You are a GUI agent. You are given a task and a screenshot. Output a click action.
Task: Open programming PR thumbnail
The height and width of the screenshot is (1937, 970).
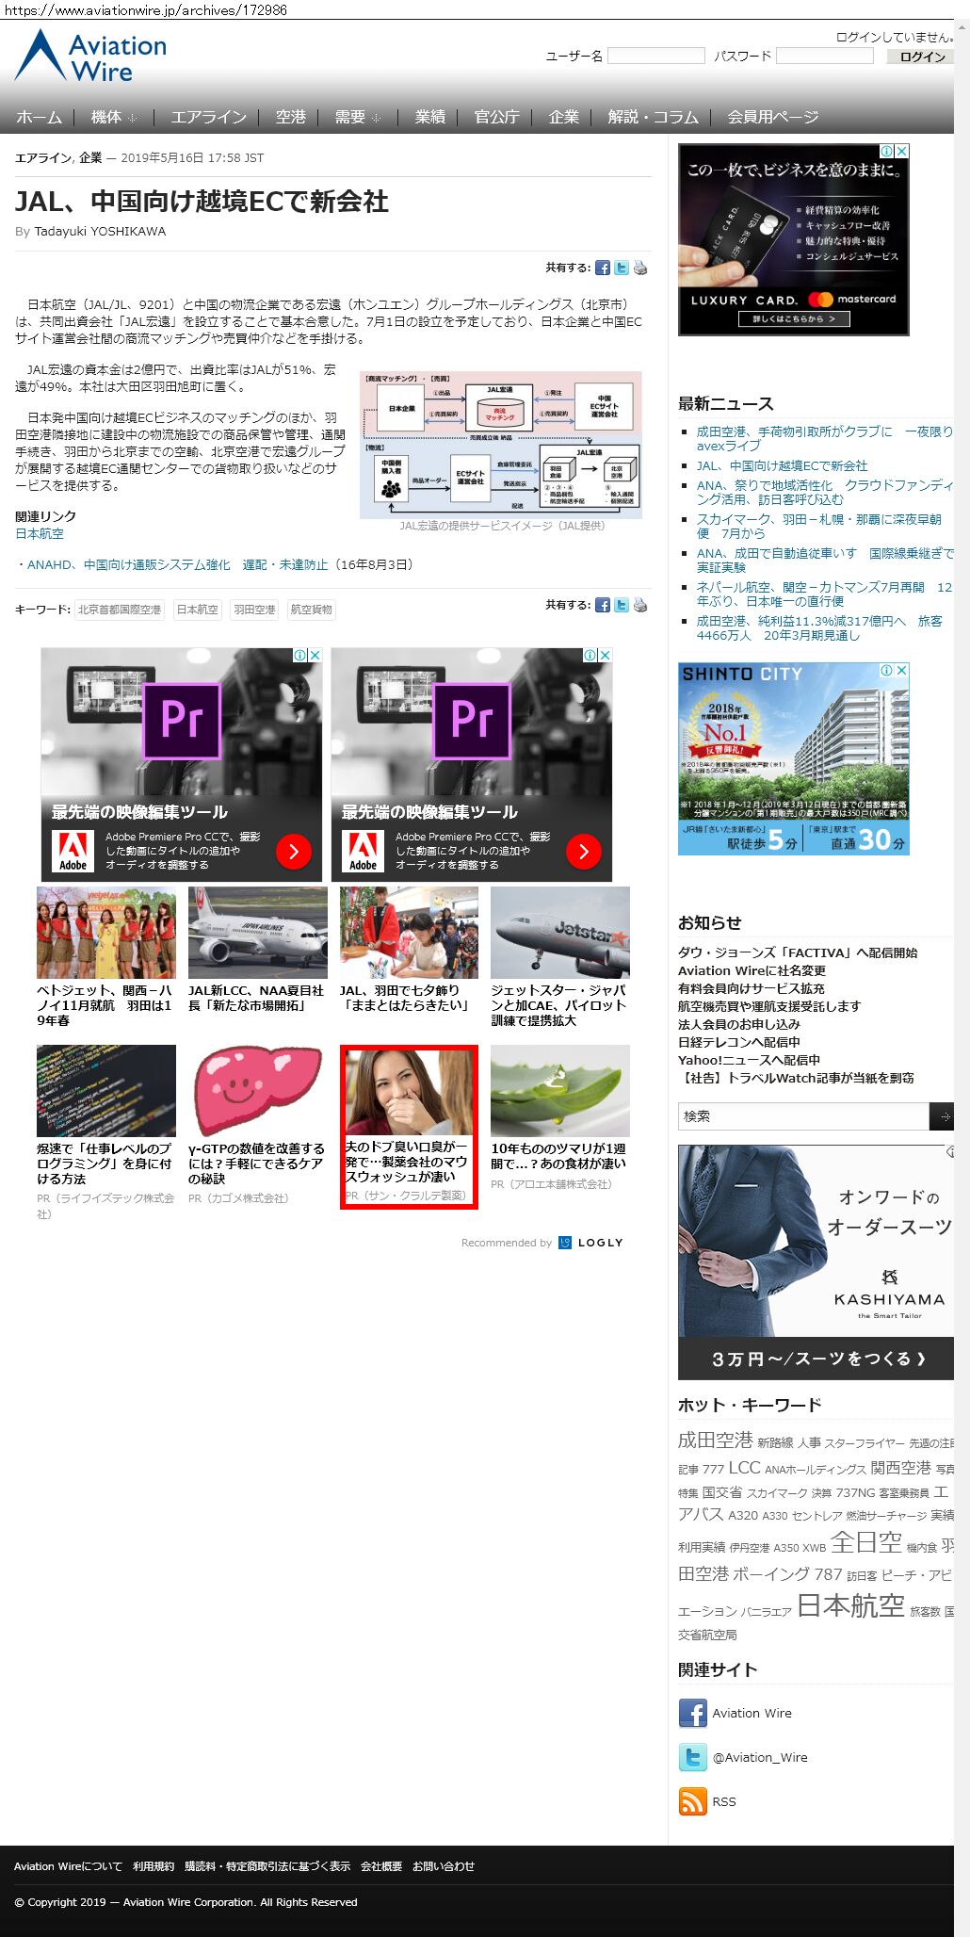[106, 1091]
